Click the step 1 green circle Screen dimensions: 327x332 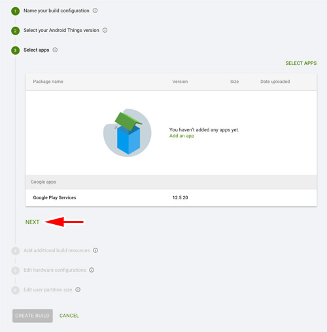click(x=15, y=11)
